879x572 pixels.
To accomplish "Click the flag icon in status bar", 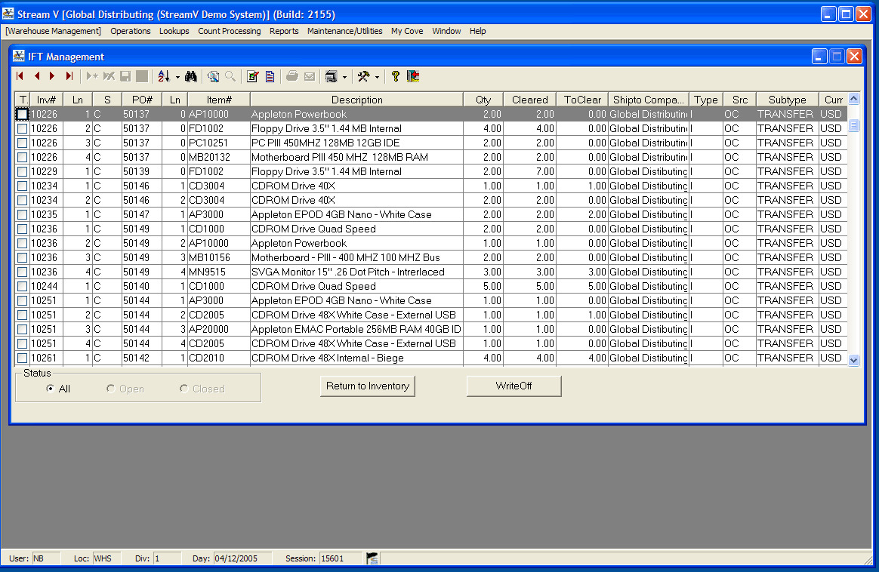I will pyautogui.click(x=372, y=558).
